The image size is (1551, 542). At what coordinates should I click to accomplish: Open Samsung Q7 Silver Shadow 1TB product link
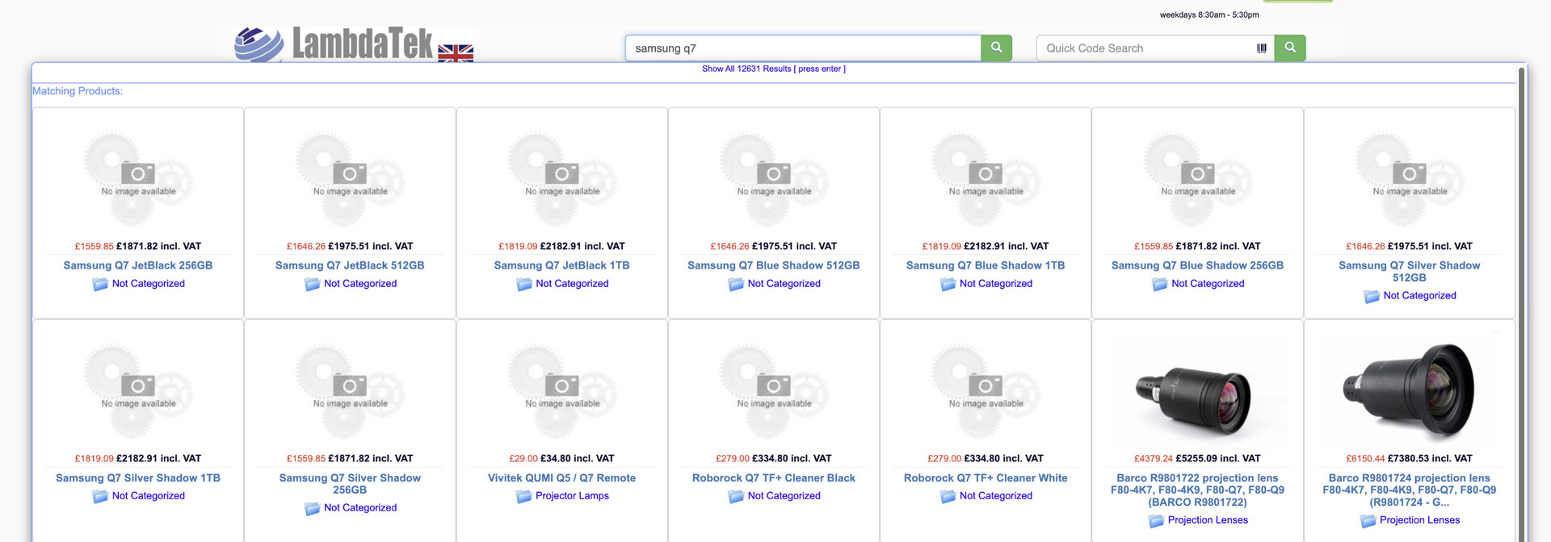pos(138,477)
